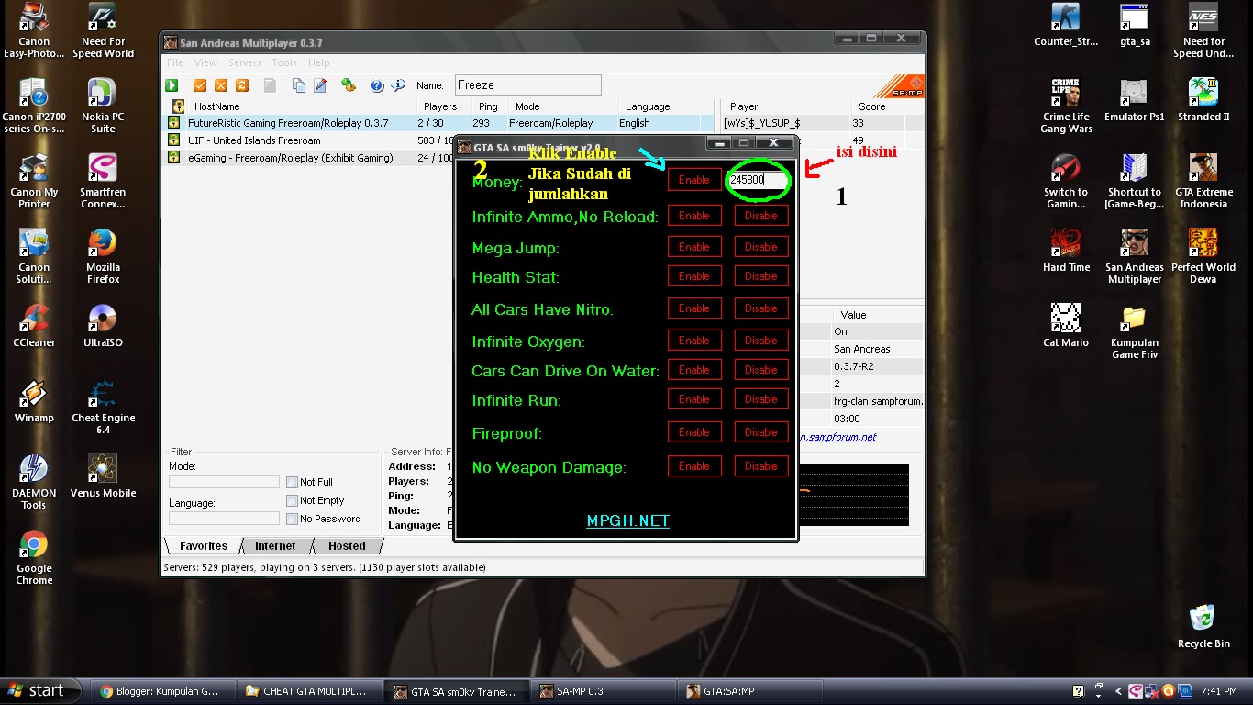Click the Smartfren tray icon
1253x705 pixels.
pyautogui.click(x=1136, y=691)
